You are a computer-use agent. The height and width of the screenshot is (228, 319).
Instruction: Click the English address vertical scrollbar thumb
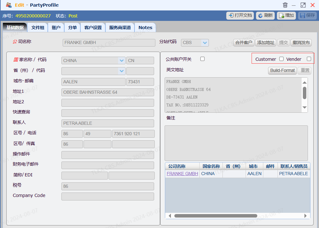pos(304,93)
